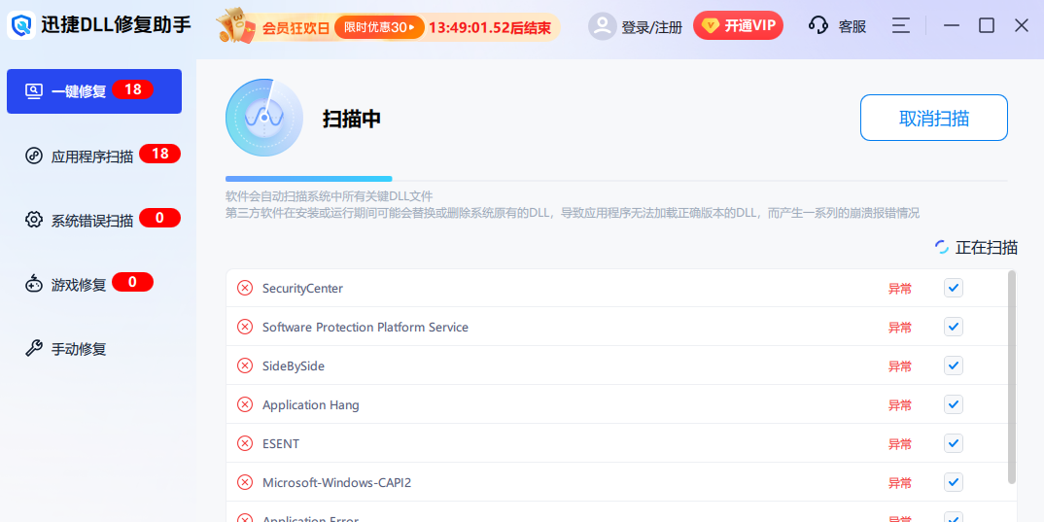Screen dimensions: 1044x522
Task: Click the results list vertical scrollbar
Action: point(1012,377)
